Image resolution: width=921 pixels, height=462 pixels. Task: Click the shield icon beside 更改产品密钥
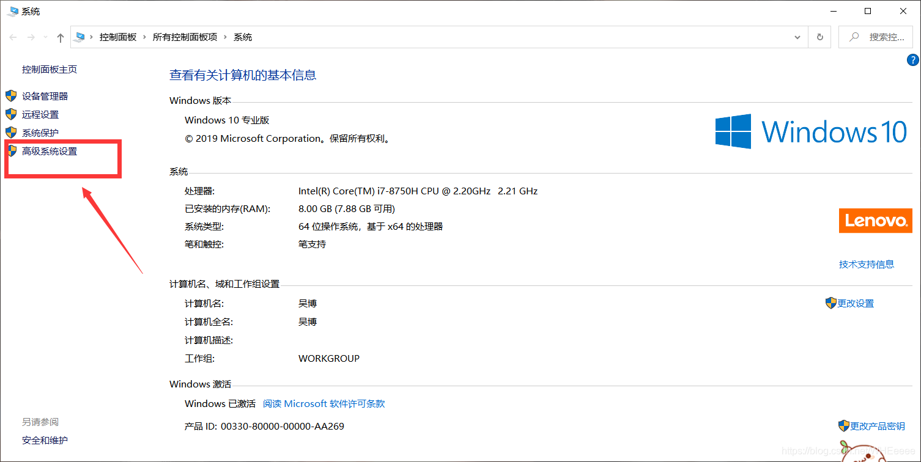coord(844,425)
